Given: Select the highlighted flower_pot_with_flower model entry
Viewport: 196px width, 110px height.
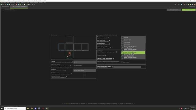Looking at the screenshot, I should [133, 53].
